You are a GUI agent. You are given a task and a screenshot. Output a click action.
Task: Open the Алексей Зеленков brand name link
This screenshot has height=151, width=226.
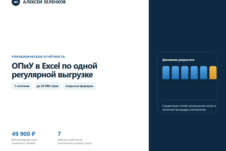point(44,2)
